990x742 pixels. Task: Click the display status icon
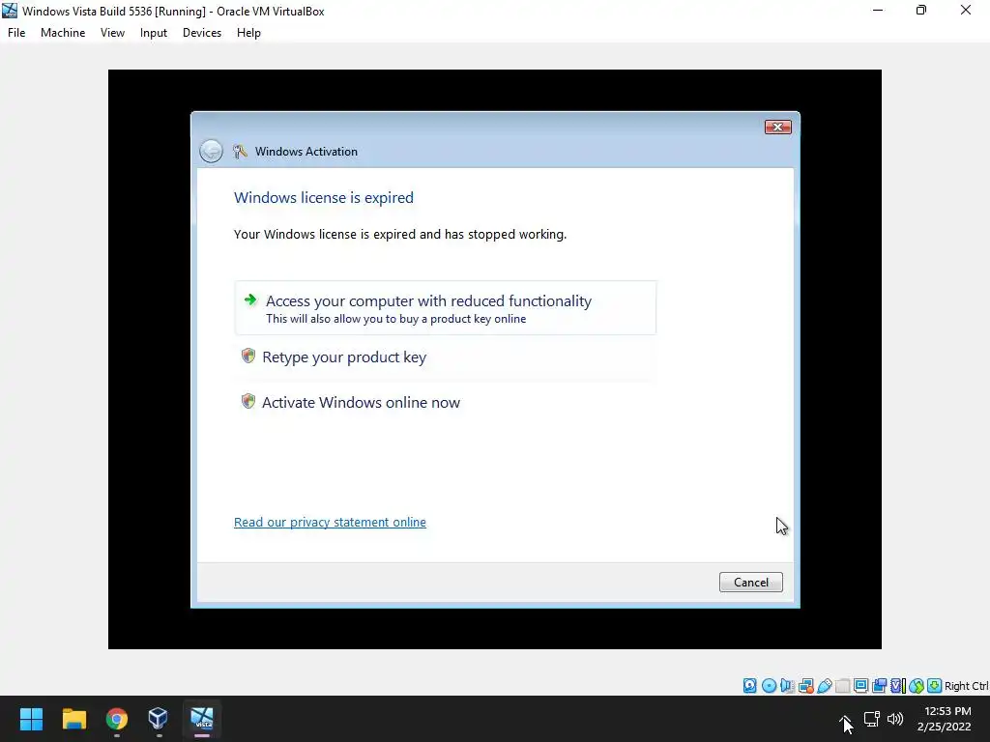(x=860, y=686)
